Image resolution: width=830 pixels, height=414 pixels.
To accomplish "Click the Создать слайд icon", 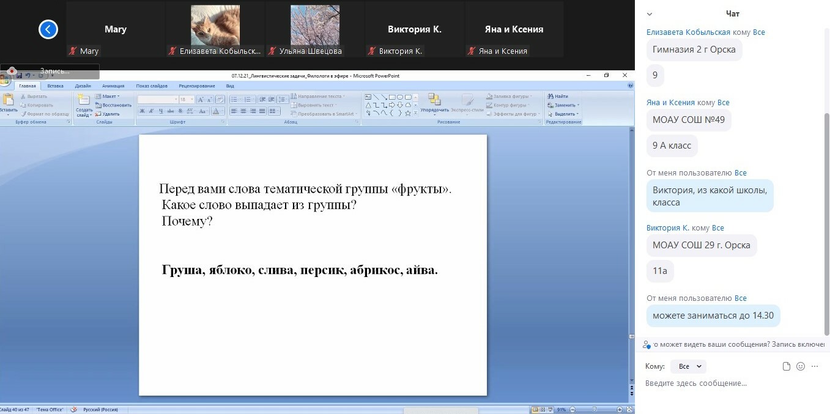I will point(83,101).
